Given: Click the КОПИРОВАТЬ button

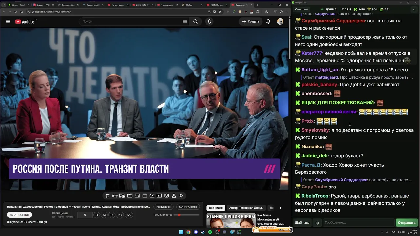Looking at the screenshot, I should coord(188,207).
